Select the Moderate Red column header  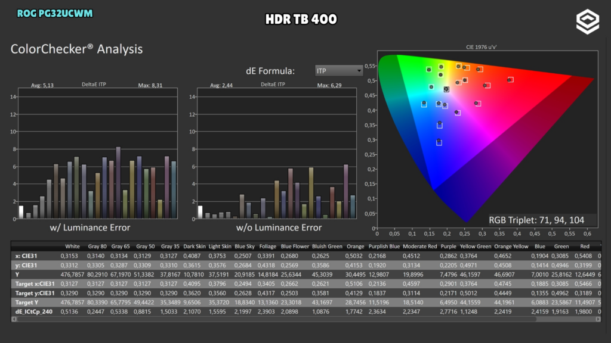tap(420, 247)
